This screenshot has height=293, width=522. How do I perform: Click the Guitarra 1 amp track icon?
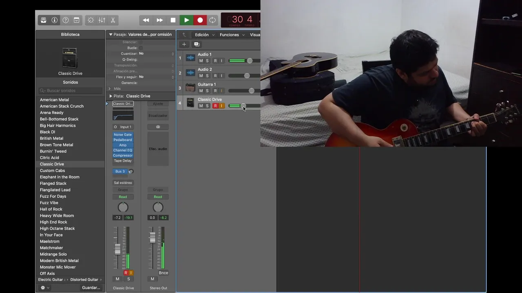(x=190, y=88)
